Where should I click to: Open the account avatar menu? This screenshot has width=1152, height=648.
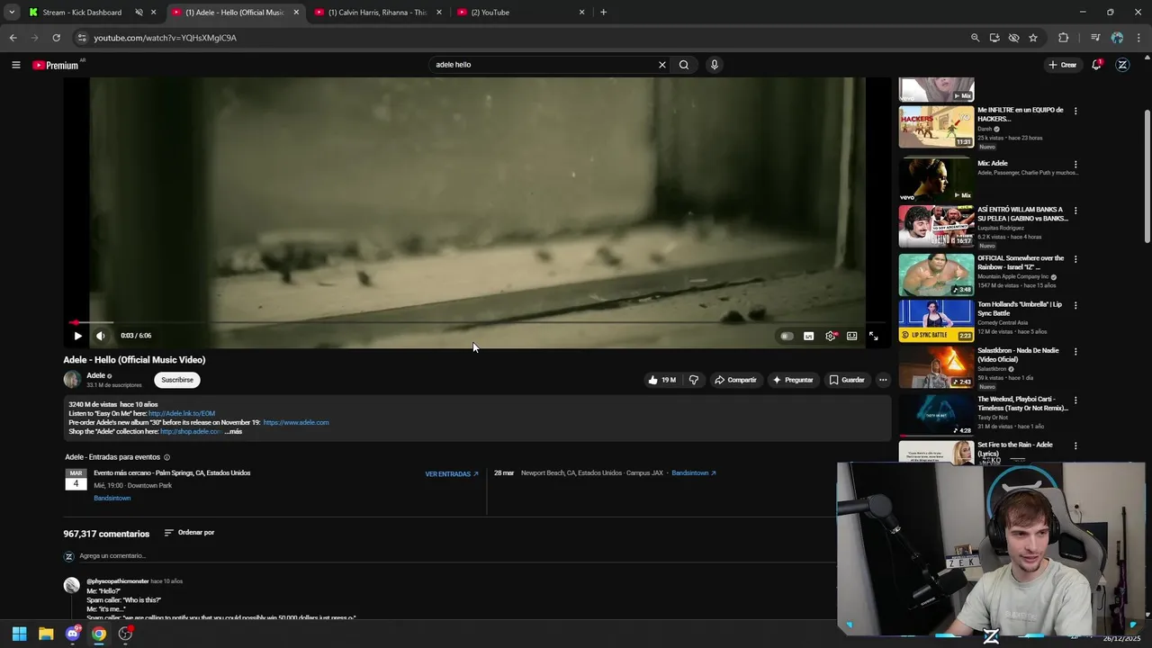tap(1122, 65)
